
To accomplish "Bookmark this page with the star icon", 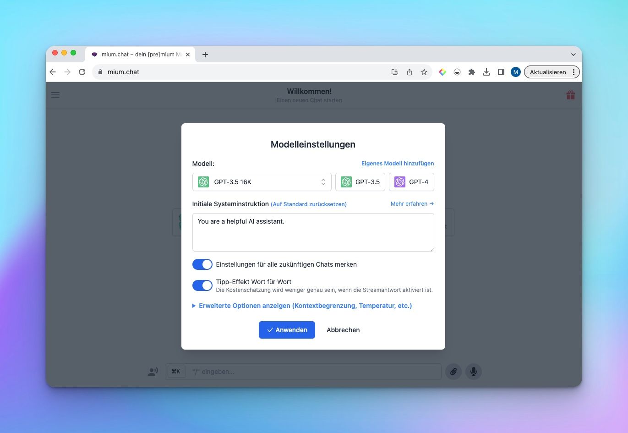I will (424, 72).
